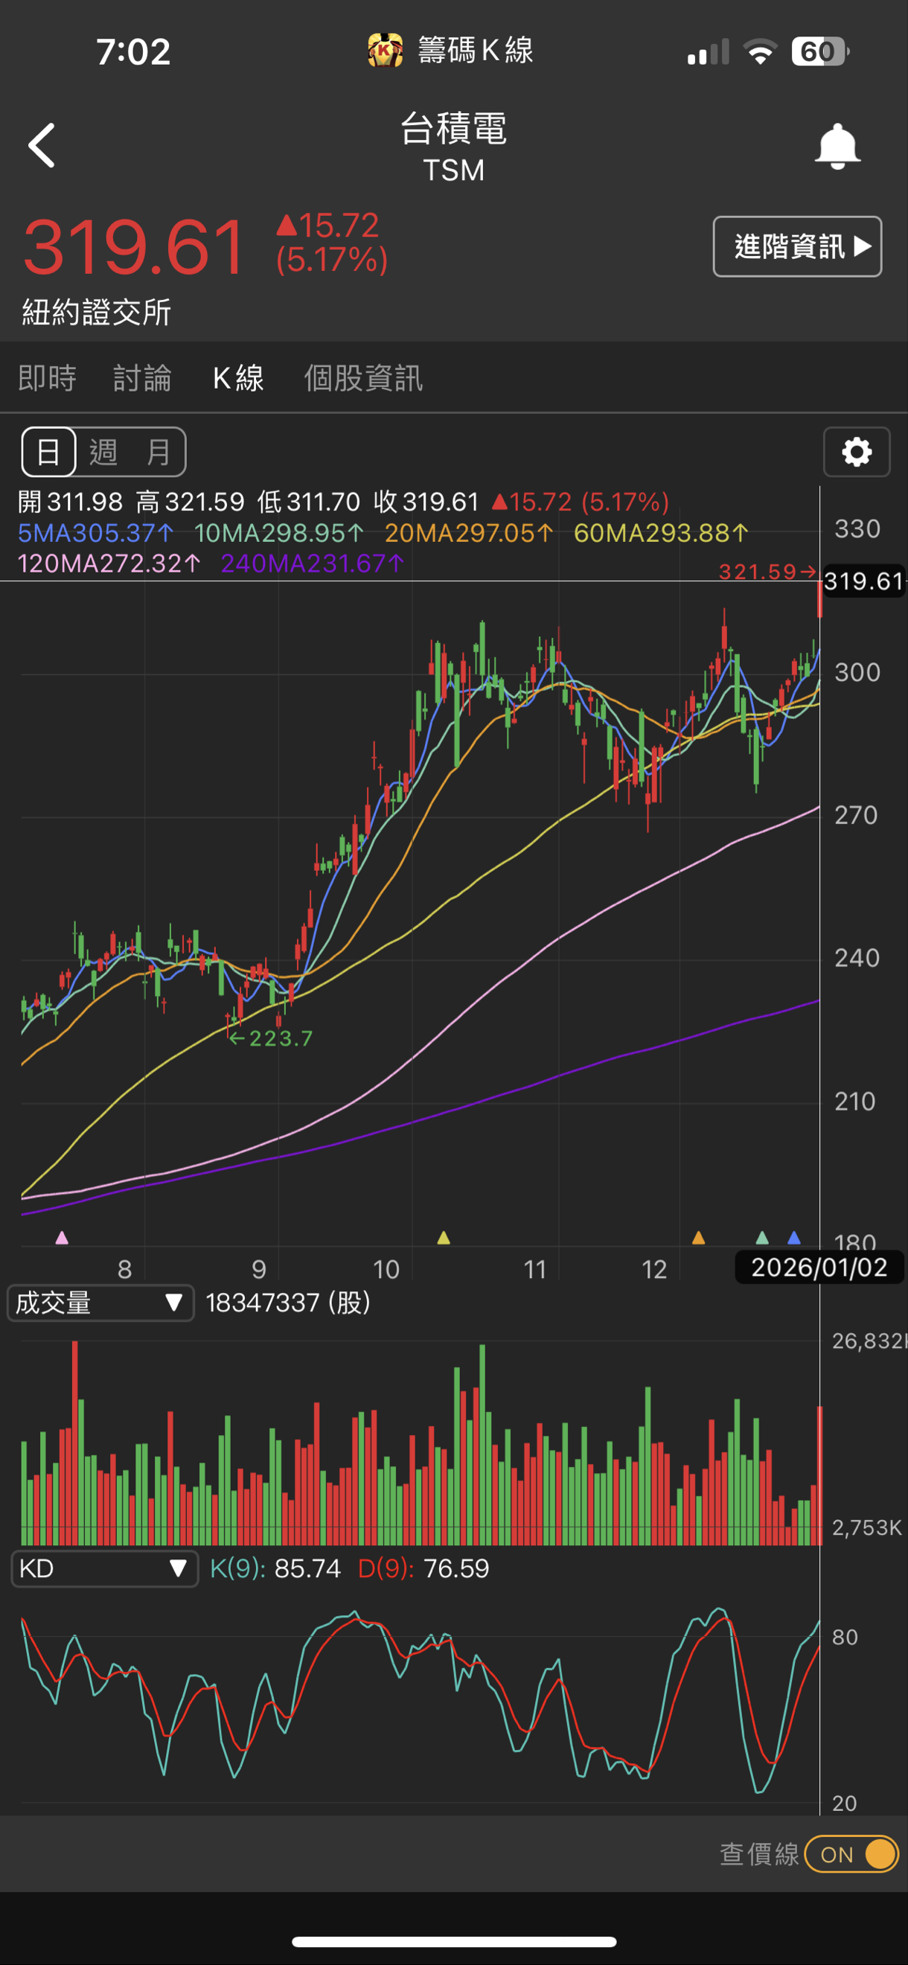The image size is (908, 1965).
Task: Tap the 20MA297.05 legend value
Action: click(x=468, y=533)
